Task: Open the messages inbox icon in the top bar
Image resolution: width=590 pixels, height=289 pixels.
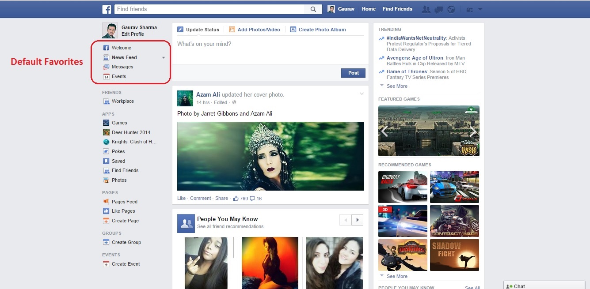Action: [x=439, y=9]
